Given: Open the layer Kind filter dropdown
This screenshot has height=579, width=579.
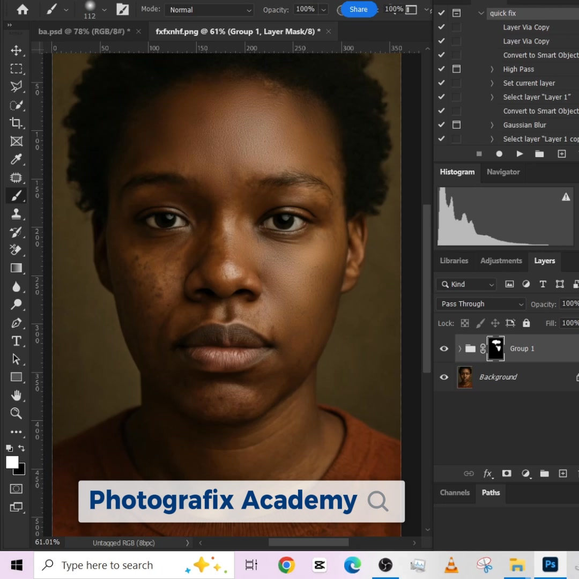Looking at the screenshot, I should click(x=466, y=284).
